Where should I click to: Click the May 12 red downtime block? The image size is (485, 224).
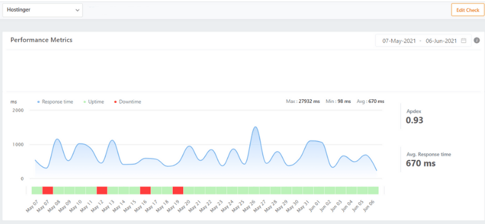[102, 190]
